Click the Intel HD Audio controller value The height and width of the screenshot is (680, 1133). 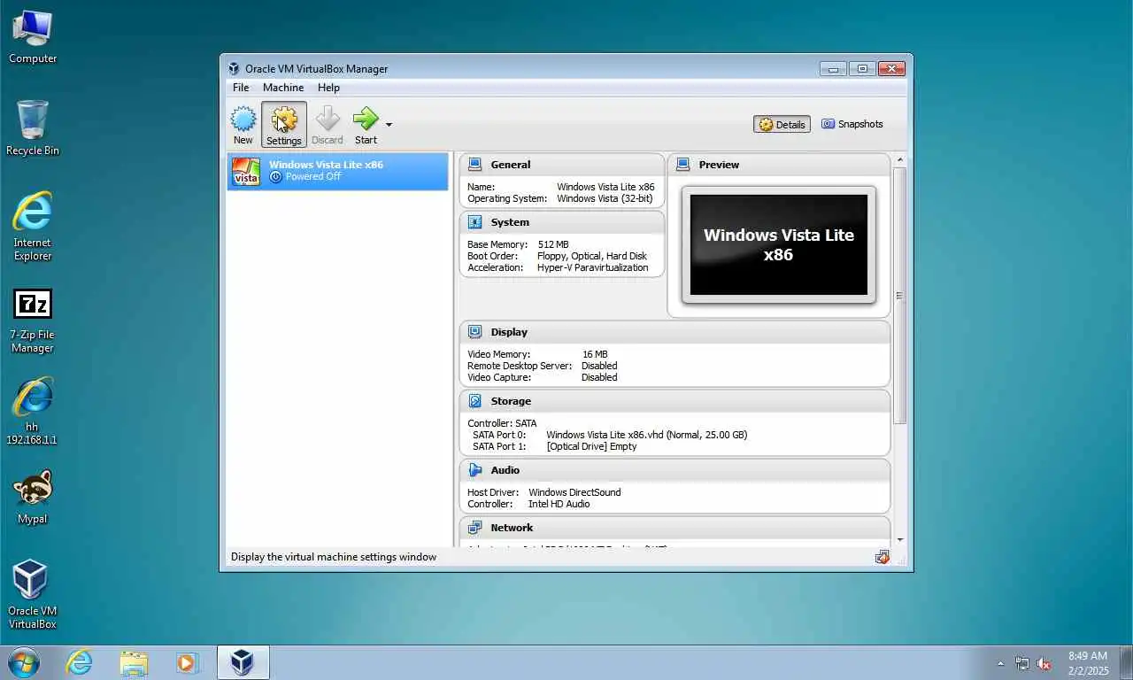(559, 504)
